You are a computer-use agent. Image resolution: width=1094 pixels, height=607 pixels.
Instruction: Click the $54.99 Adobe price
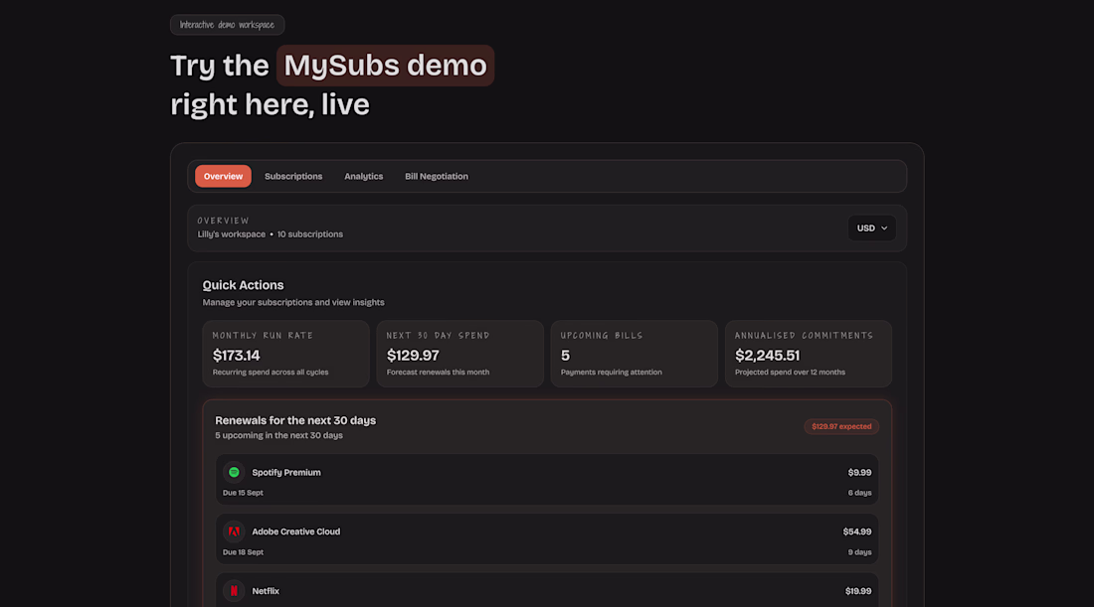click(856, 531)
